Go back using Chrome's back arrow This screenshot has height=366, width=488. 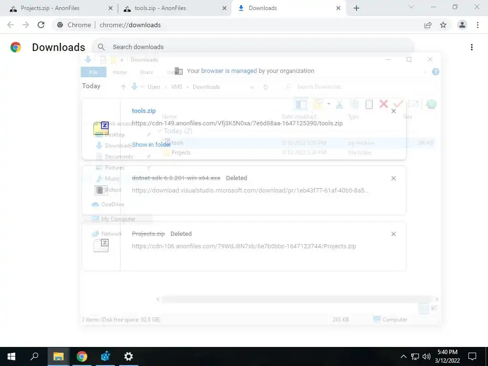coord(10,25)
